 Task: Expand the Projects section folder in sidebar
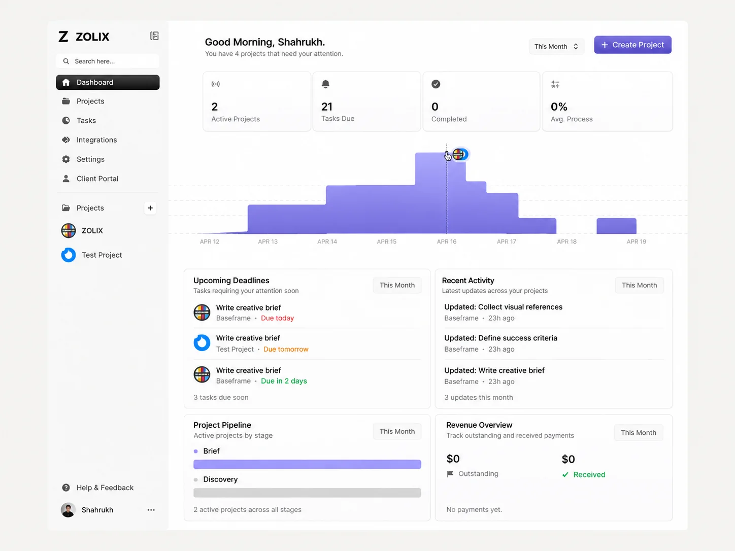(66, 208)
